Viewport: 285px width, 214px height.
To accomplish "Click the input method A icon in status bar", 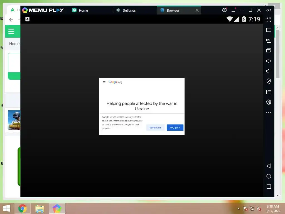I will click(x=28, y=19).
